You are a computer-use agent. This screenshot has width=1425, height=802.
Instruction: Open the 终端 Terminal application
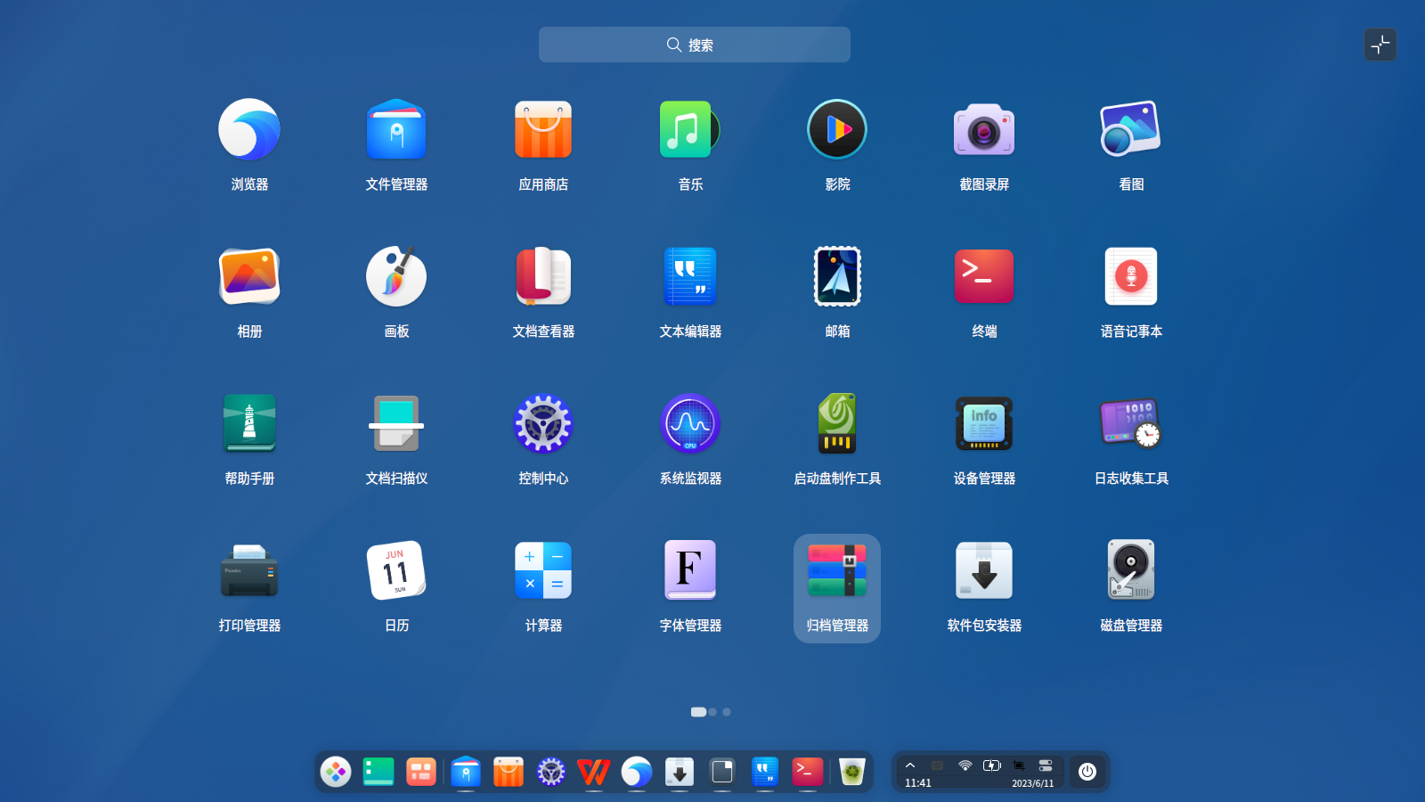pos(983,276)
